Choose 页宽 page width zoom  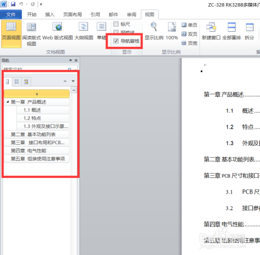point(189,43)
